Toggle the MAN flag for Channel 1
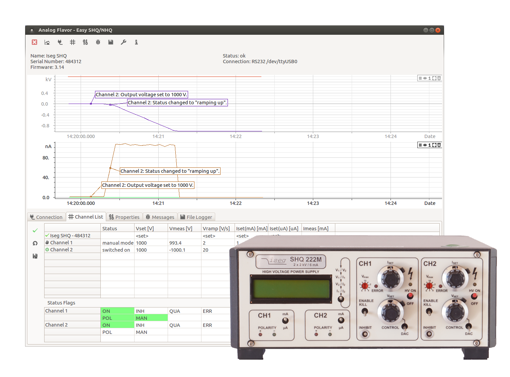This screenshot has height=377, width=510. coord(142,318)
